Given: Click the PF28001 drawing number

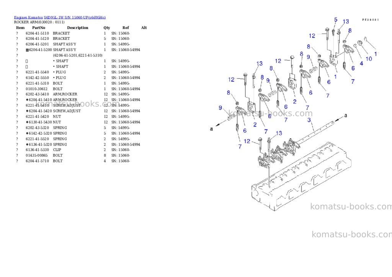Looking at the screenshot, I should coord(371,20).
